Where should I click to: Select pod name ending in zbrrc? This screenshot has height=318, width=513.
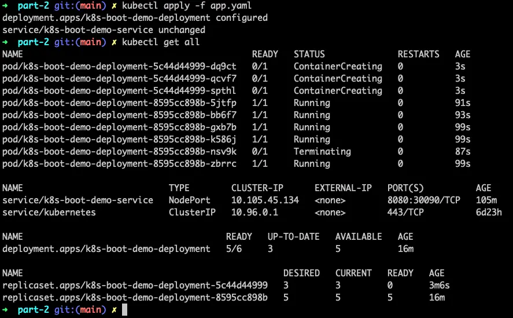[119, 163]
